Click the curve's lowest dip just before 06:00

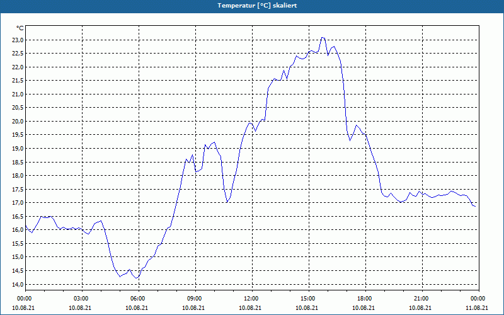point(136,278)
